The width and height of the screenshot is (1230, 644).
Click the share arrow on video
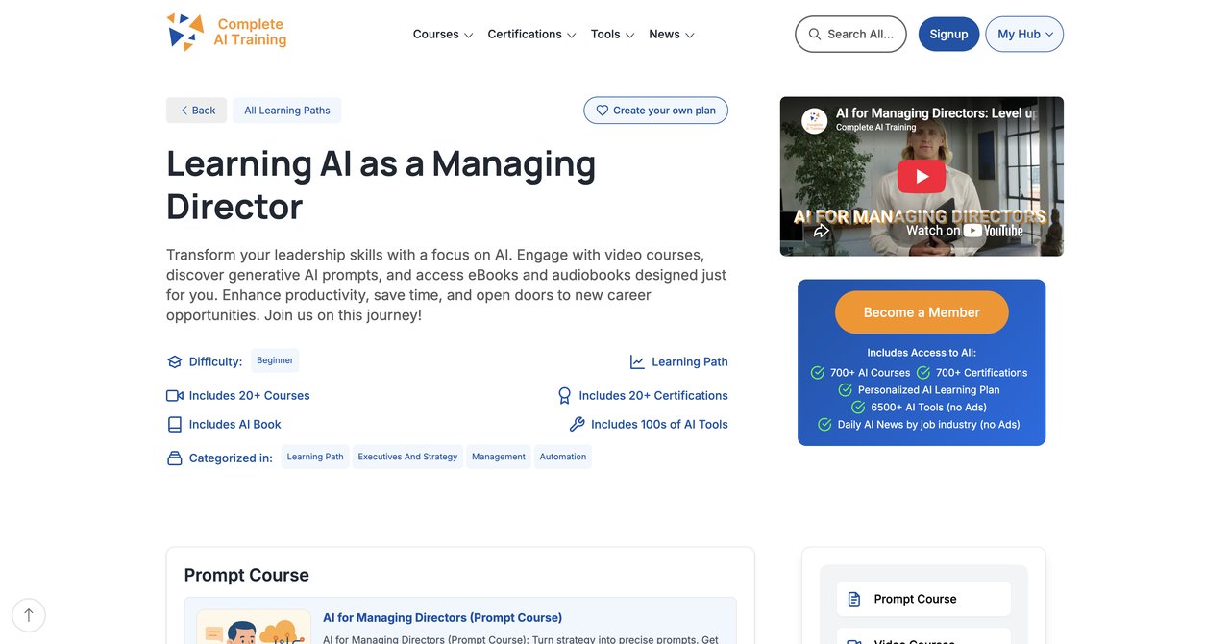pyautogui.click(x=822, y=231)
